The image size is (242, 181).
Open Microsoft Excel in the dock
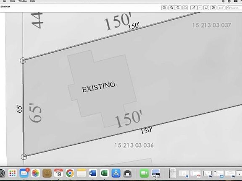click(x=104, y=173)
